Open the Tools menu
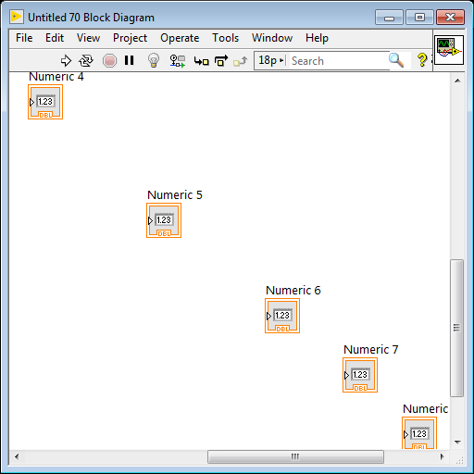The width and height of the screenshot is (474, 474). click(x=225, y=38)
